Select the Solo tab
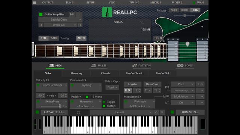The image size is (240, 135). click(x=48, y=73)
